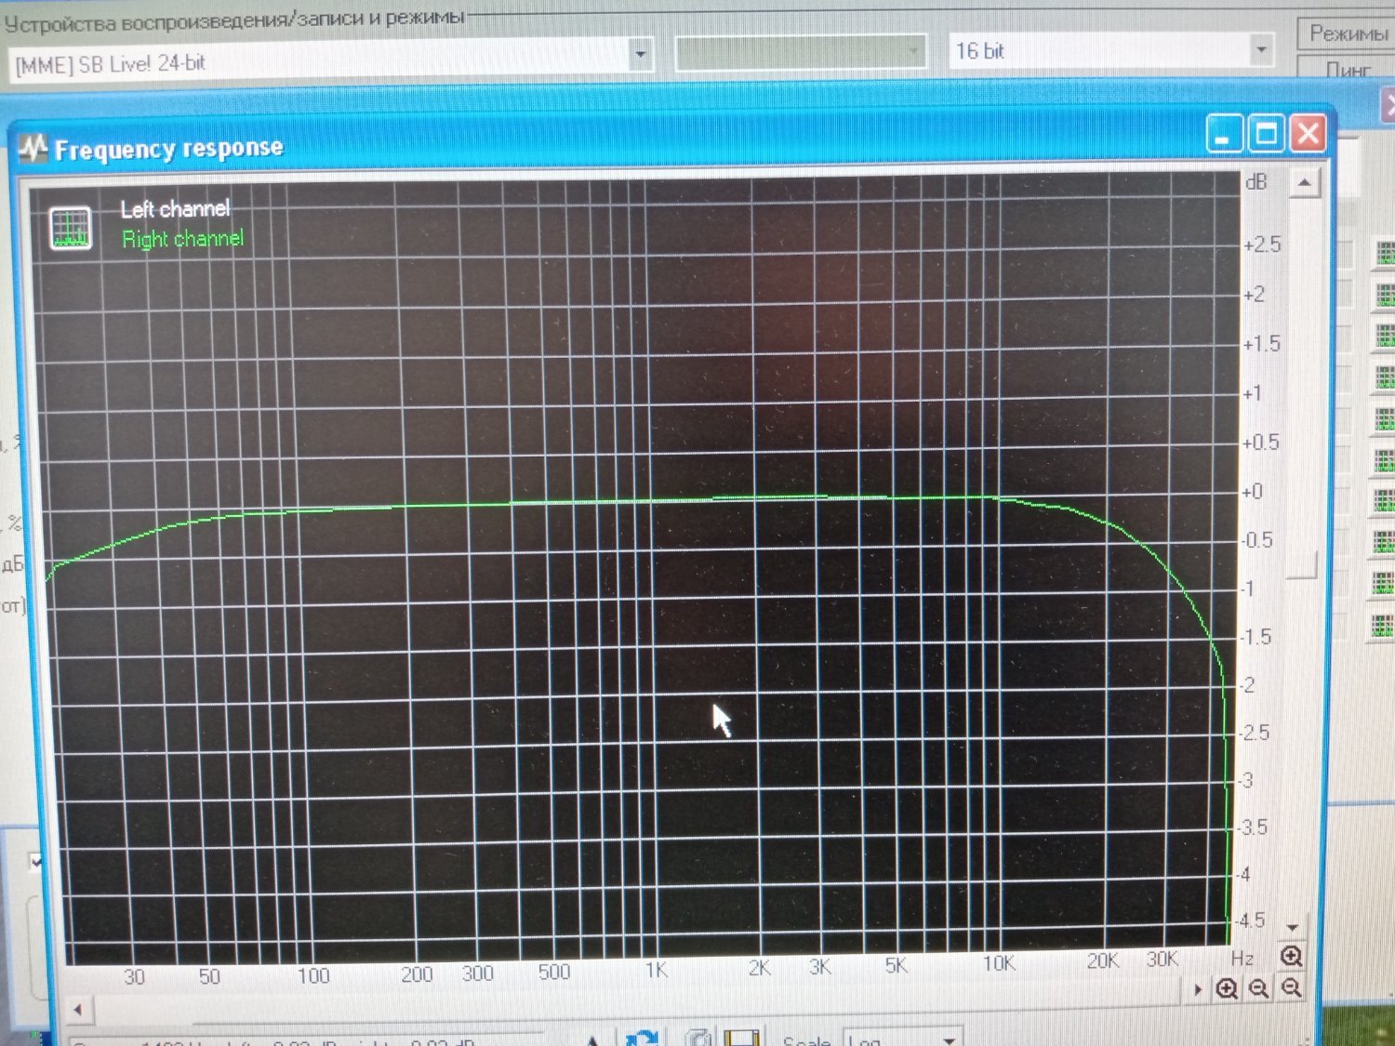Click the floppy disk save icon
Screen dimensions: 1395x1046
click(741, 1038)
